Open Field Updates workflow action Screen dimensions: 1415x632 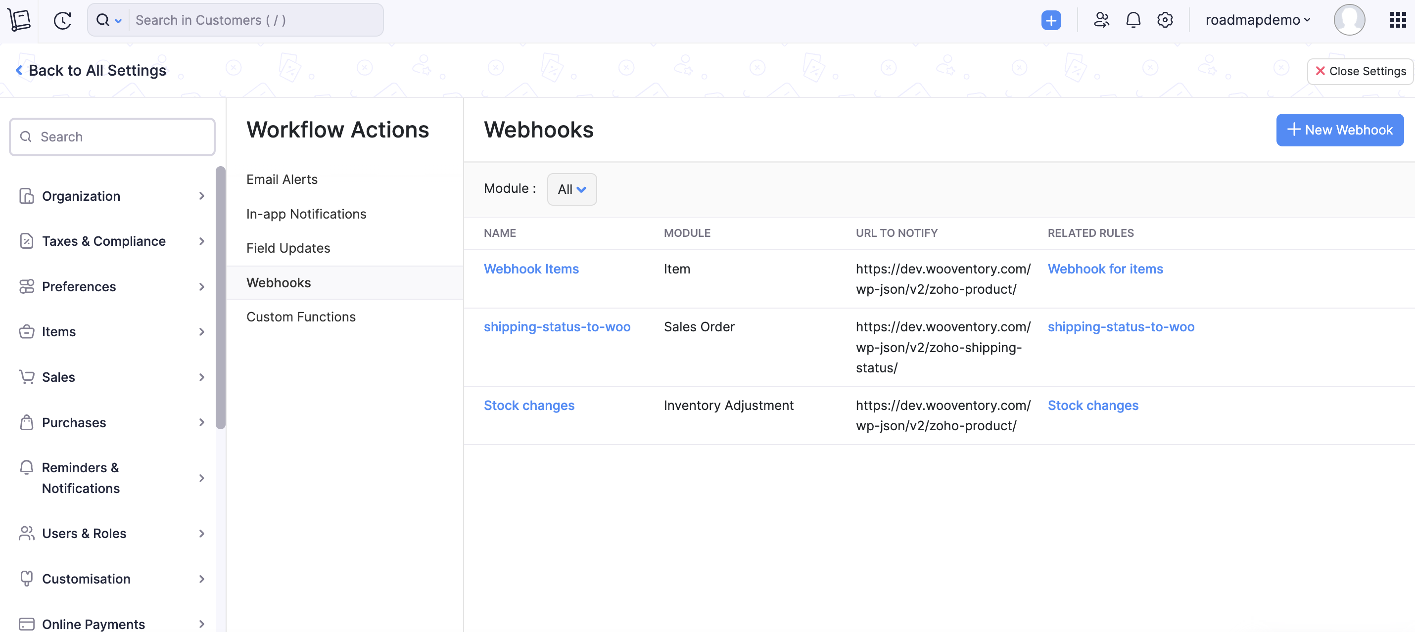pos(288,248)
